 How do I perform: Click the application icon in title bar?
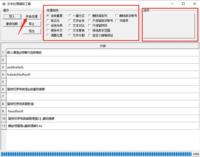4,3
